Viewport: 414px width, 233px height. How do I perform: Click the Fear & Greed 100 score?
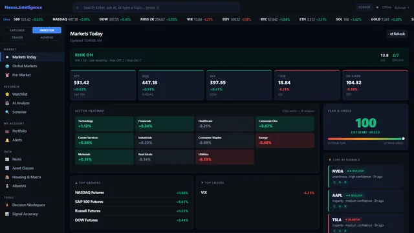pyautogui.click(x=365, y=123)
